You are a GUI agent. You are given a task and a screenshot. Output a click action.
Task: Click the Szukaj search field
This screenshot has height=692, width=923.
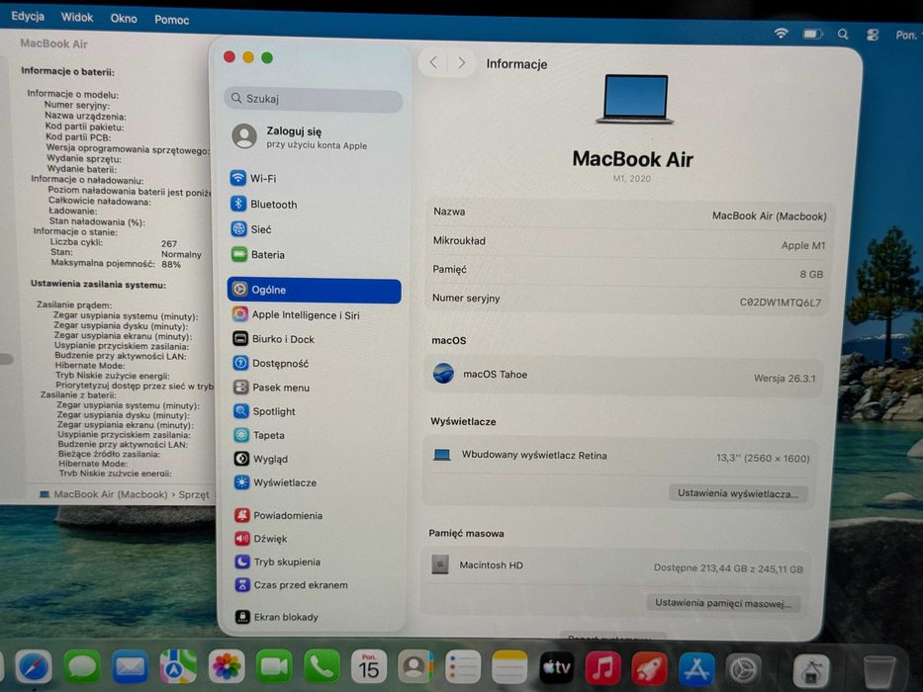[x=314, y=99]
